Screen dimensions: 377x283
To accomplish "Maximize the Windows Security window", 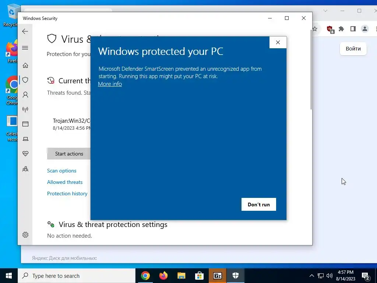I will 286,18.
